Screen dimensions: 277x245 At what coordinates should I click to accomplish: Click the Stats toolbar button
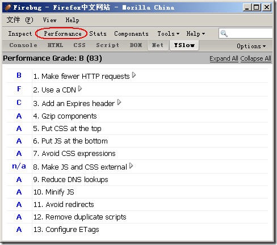98,33
